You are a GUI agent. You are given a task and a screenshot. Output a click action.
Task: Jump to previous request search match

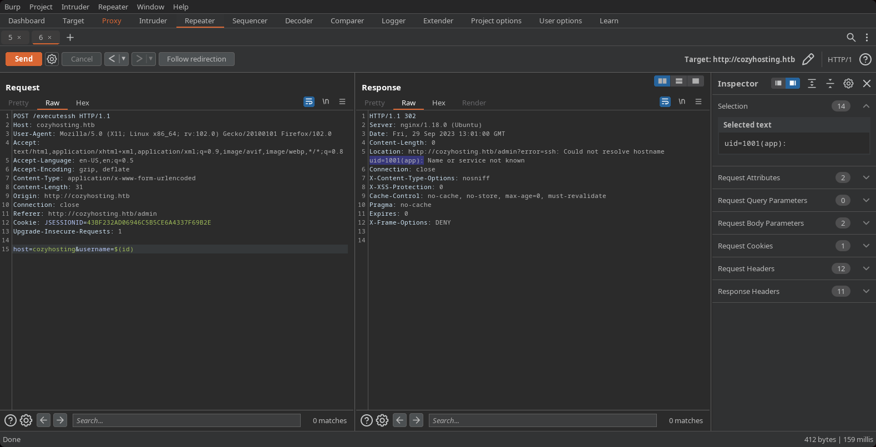point(43,420)
